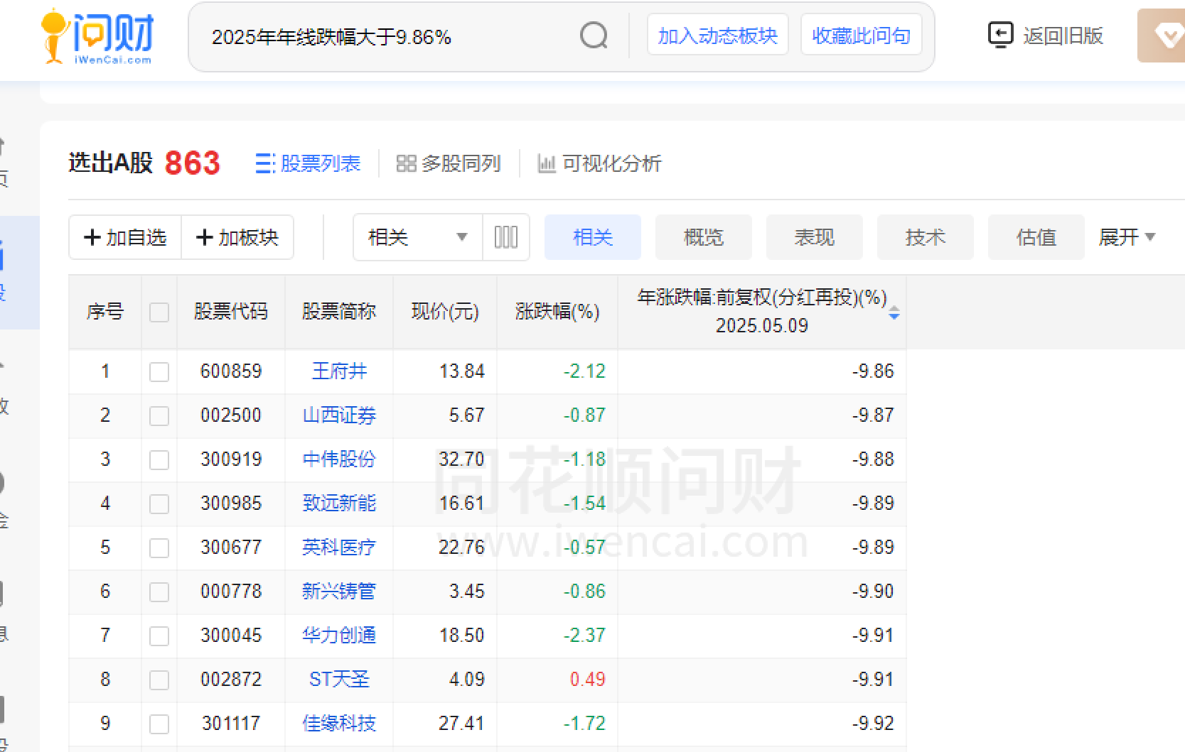Click the 股票列表 list icon
The height and width of the screenshot is (752, 1185).
pyautogui.click(x=264, y=163)
